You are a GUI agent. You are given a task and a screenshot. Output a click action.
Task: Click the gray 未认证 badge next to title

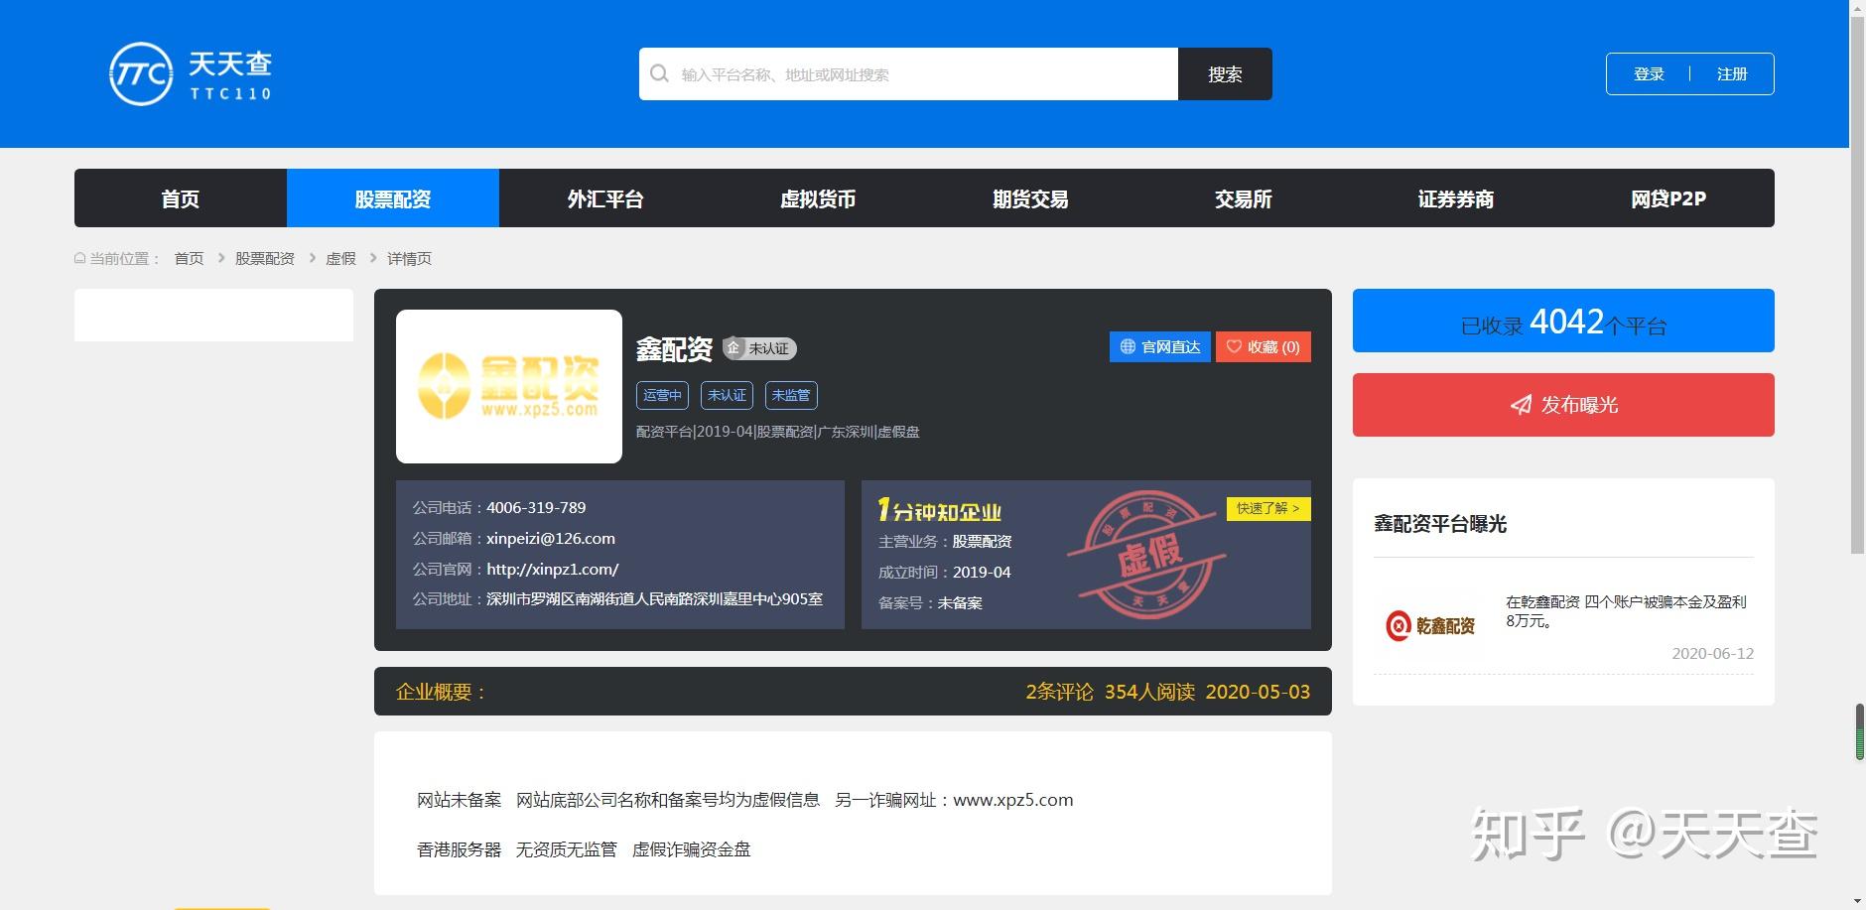coord(760,347)
